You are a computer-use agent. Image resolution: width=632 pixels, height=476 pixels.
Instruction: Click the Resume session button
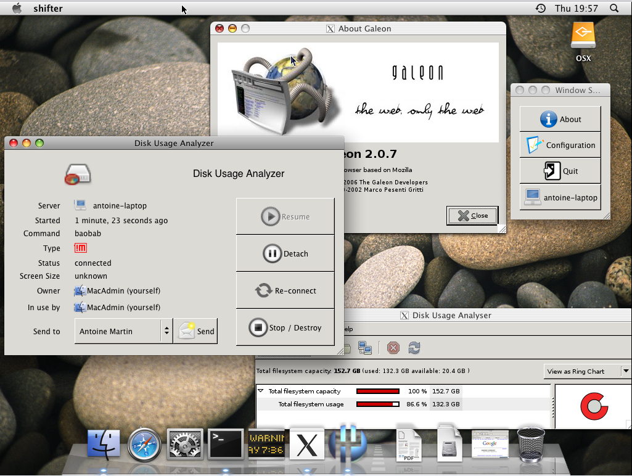pyautogui.click(x=285, y=216)
